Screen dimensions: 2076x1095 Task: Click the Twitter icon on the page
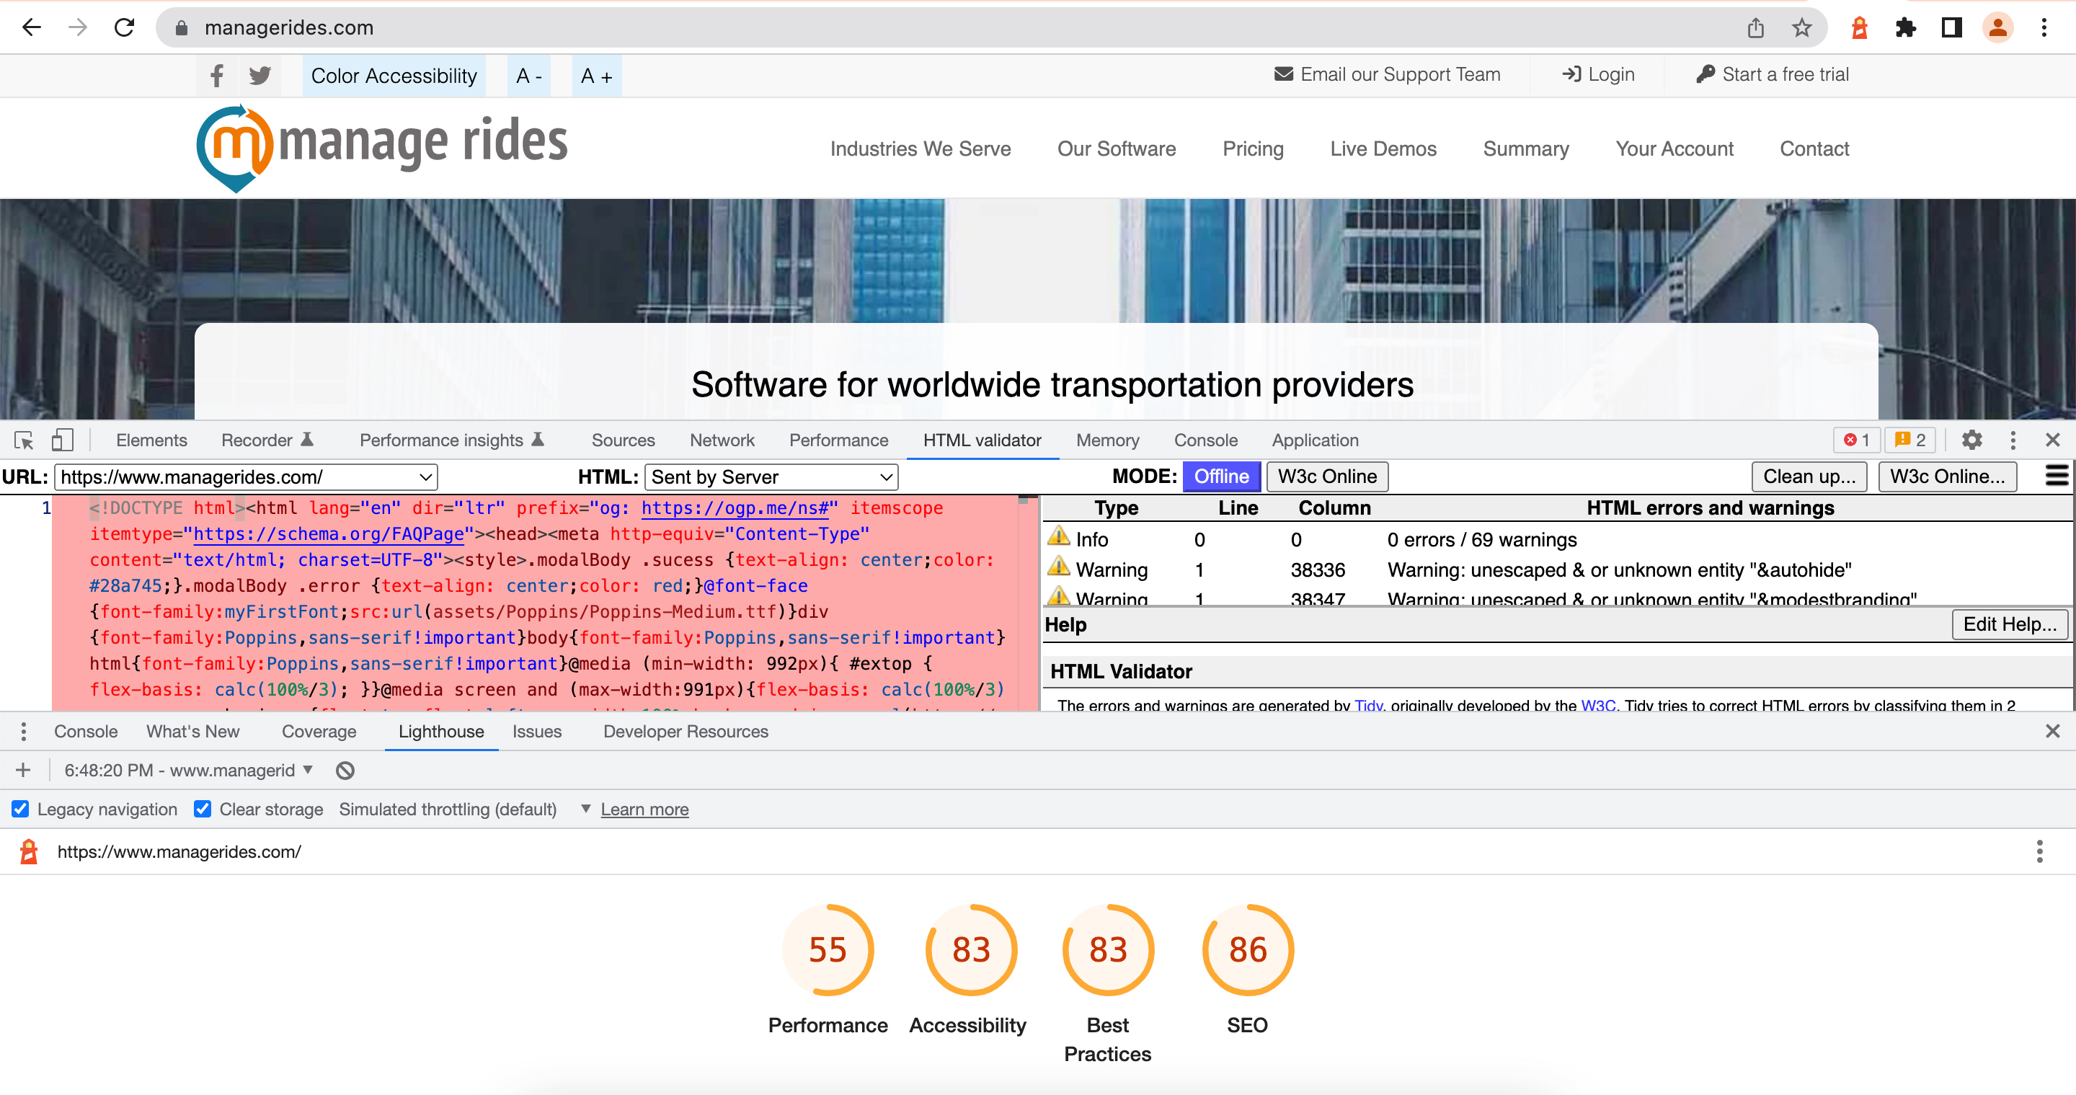pos(259,75)
